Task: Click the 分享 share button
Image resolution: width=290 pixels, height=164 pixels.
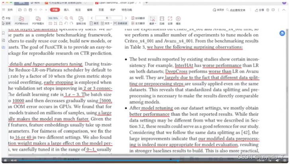Action: click(x=259, y=10)
